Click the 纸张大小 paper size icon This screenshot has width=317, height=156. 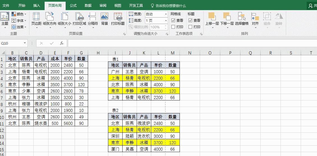pyautogui.click(x=65, y=16)
